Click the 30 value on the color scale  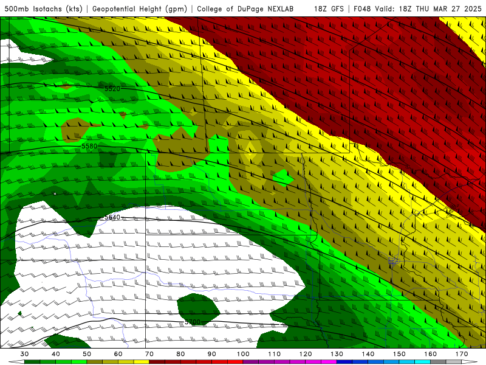point(24,354)
